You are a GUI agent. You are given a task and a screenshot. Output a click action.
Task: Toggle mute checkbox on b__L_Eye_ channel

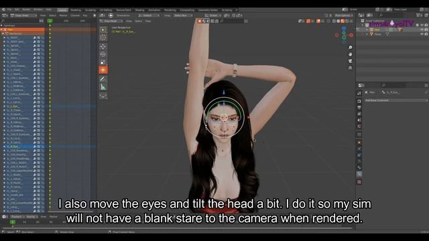[39, 106]
